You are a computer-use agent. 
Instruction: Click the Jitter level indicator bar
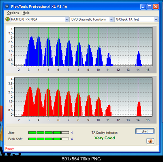point(49,132)
